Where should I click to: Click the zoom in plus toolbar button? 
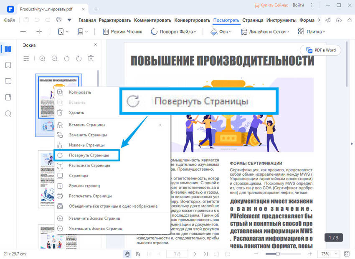tap(39, 31)
